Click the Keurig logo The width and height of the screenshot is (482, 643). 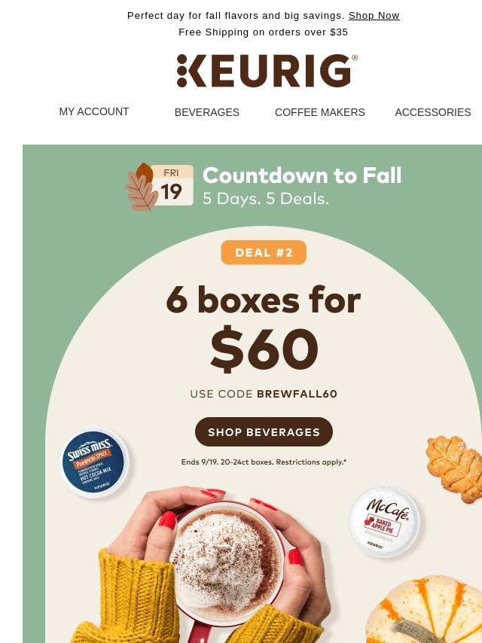pos(267,71)
